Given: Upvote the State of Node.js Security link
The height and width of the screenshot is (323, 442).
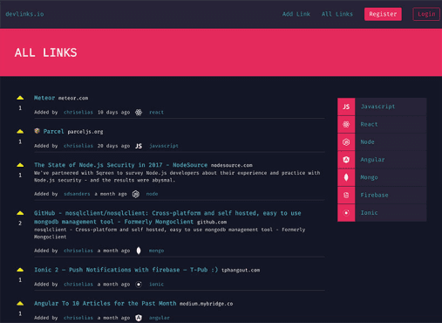Looking at the screenshot, I should click(x=20, y=165).
